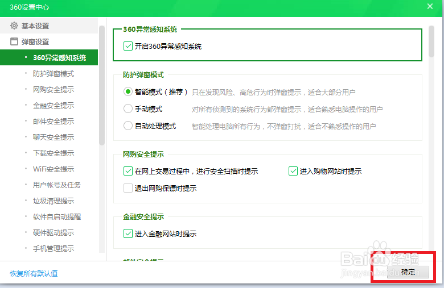Select 防护弹窗模式 in sidebar
This screenshot has height=288, width=444.
click(x=54, y=73)
